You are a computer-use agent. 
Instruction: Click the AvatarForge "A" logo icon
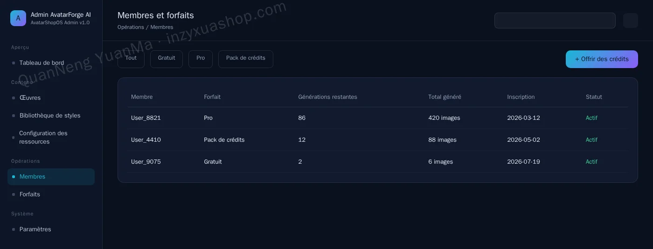click(x=18, y=18)
